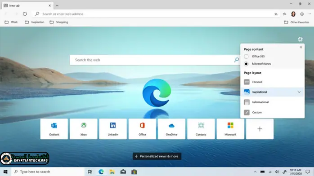Open the Inspiration favorites folder
This screenshot has height=176, width=314.
[x=35, y=22]
